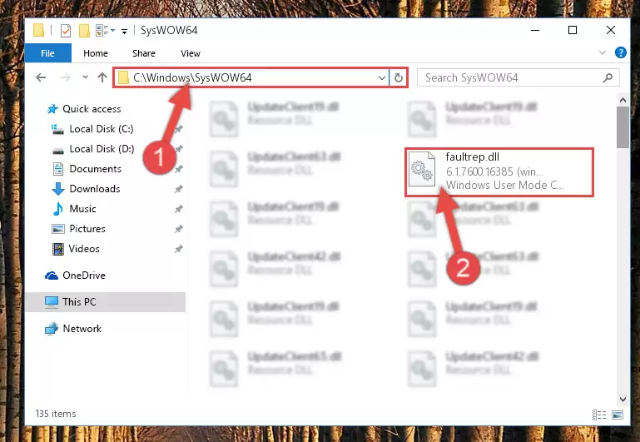This screenshot has height=442, width=640.
Task: Click the scrollbar up arrow
Action: pyautogui.click(x=623, y=100)
